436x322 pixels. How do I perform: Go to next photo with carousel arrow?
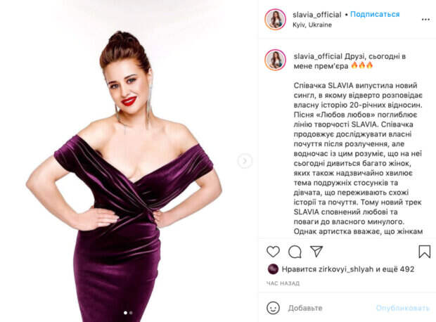(x=245, y=161)
